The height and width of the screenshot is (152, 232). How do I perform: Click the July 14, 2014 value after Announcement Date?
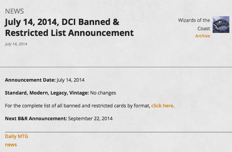[70, 80]
